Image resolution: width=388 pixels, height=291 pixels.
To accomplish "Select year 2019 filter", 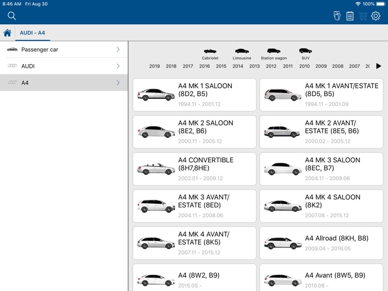I will [x=154, y=66].
